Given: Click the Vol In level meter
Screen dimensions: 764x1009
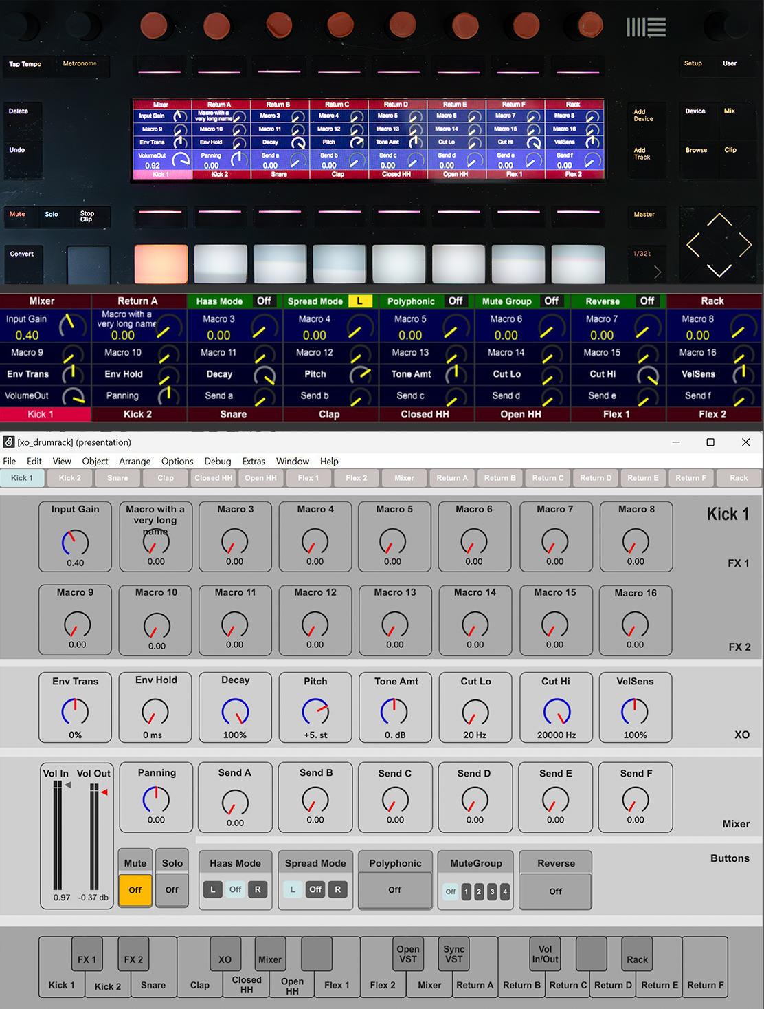Looking at the screenshot, I should pos(58,836).
